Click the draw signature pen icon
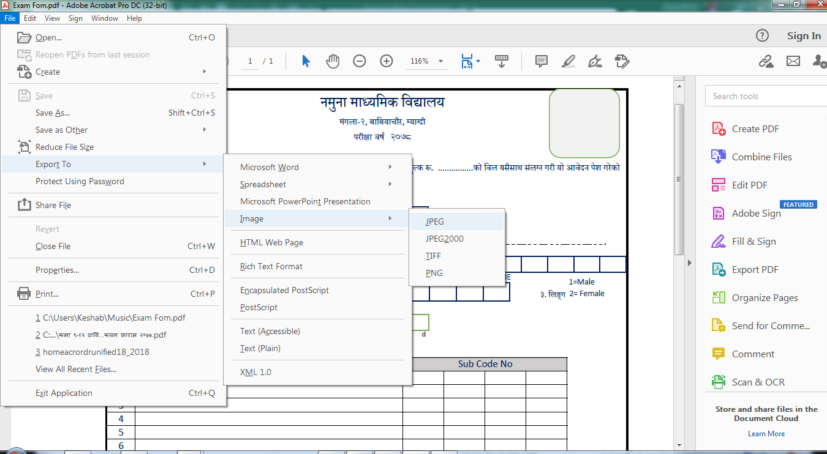The width and height of the screenshot is (827, 454). click(x=595, y=61)
